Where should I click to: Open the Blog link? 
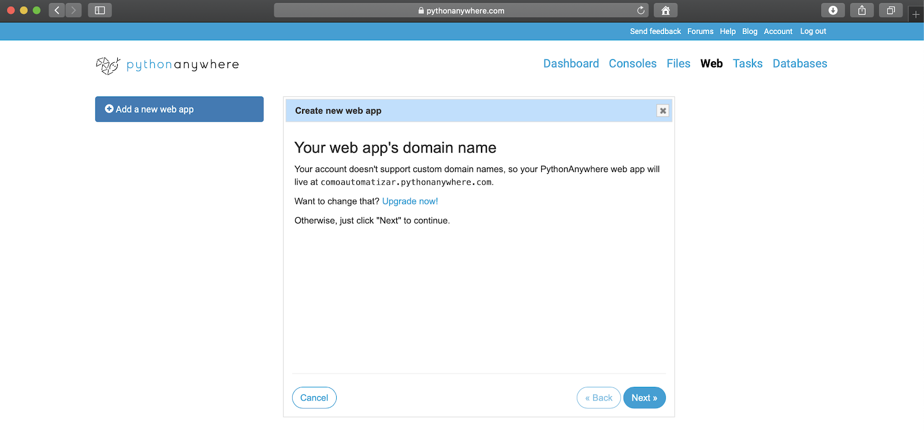coord(750,31)
